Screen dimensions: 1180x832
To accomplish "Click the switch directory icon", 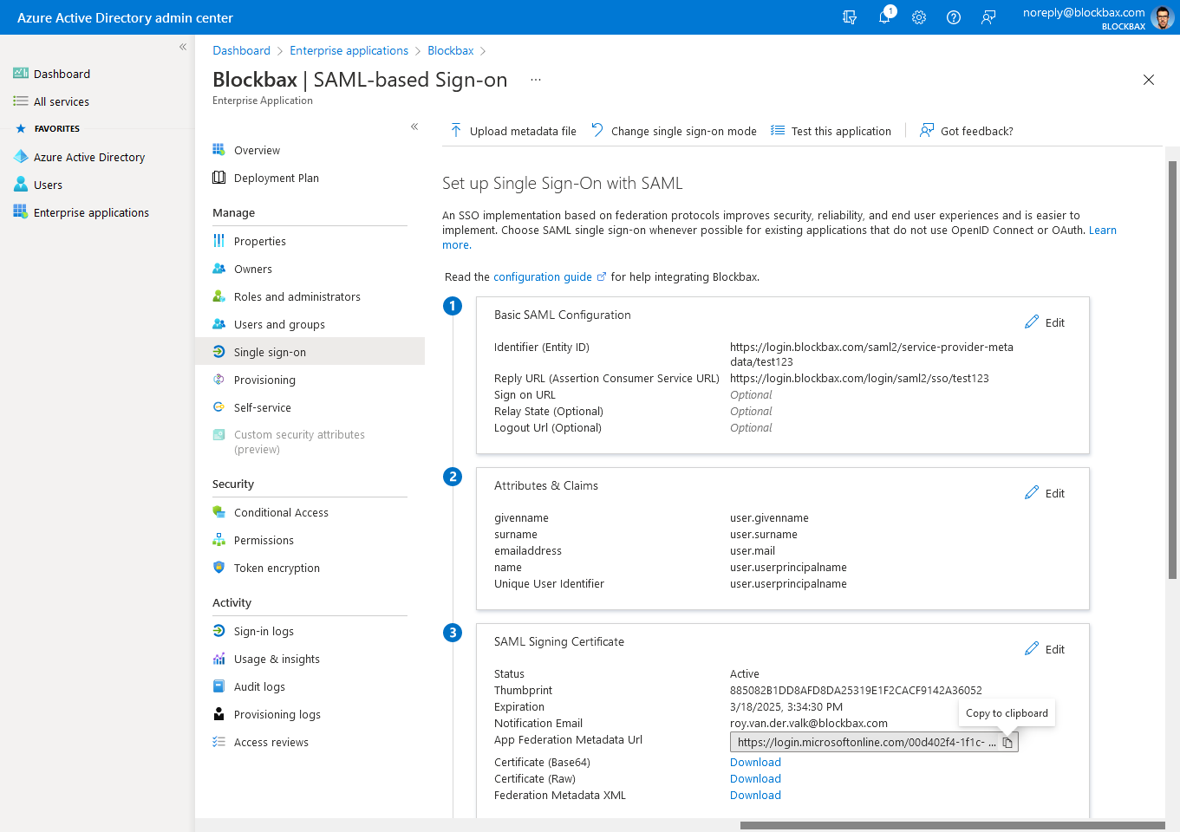I will click(x=850, y=16).
